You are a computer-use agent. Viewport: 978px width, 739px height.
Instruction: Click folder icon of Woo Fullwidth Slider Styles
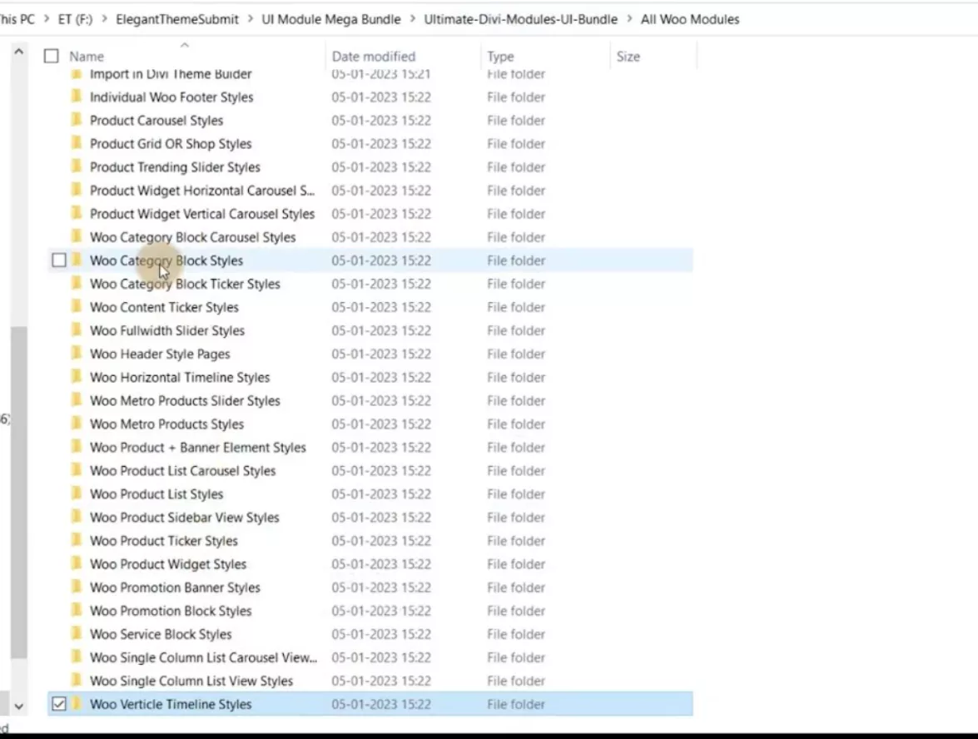77,330
